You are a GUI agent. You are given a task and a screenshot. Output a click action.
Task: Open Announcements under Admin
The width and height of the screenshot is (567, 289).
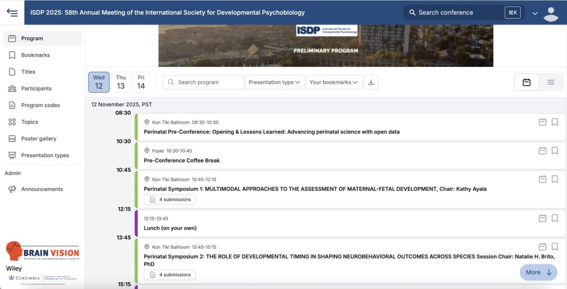click(42, 189)
